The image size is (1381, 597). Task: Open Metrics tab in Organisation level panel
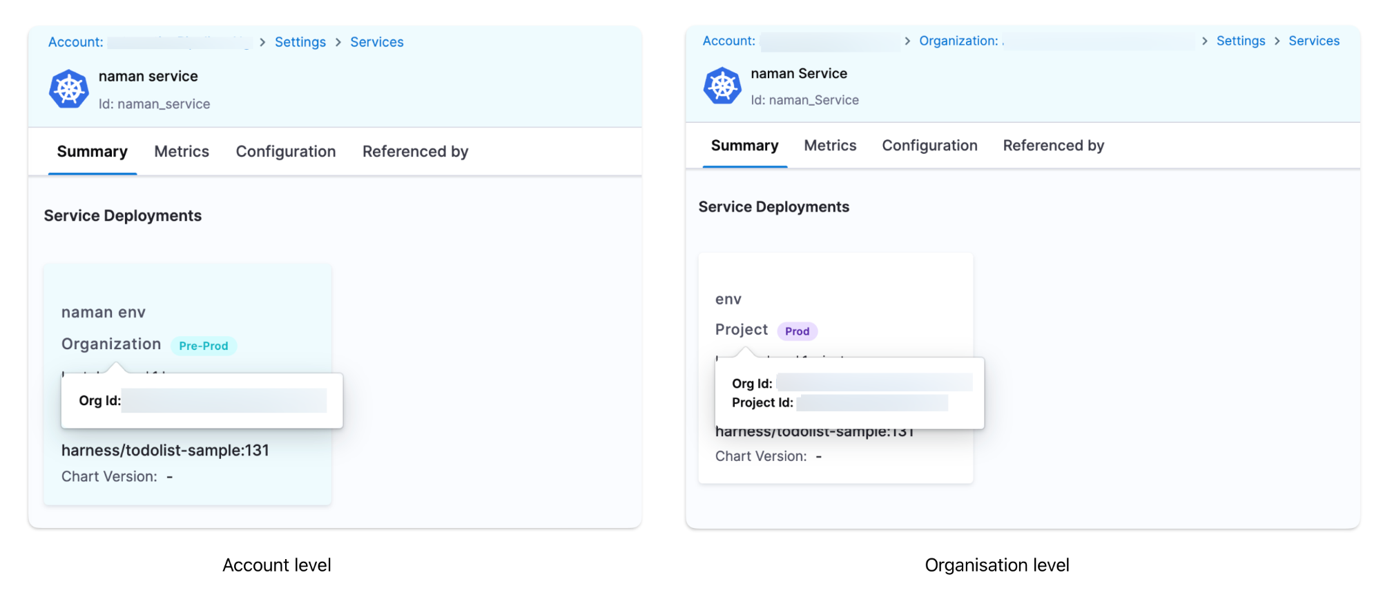coord(830,146)
